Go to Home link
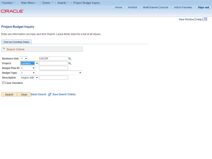The width and height of the screenshot is (212, 159). pyautogui.click(x=119, y=7)
